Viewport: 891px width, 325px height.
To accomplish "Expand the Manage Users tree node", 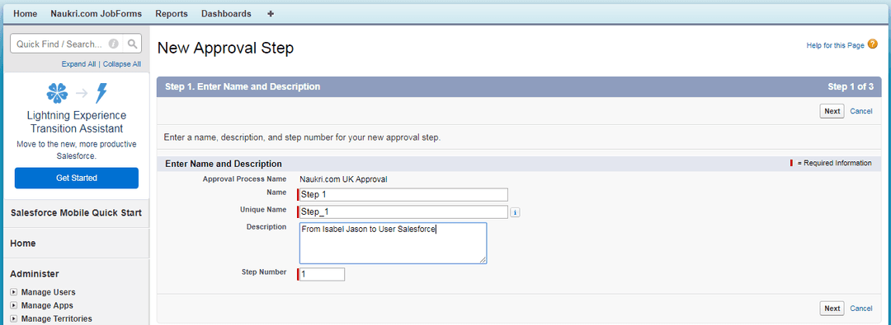I will (x=14, y=292).
